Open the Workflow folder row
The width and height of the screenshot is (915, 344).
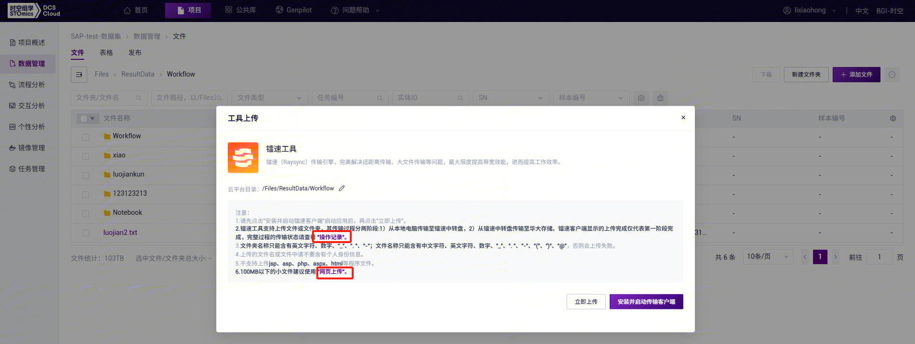(x=127, y=136)
